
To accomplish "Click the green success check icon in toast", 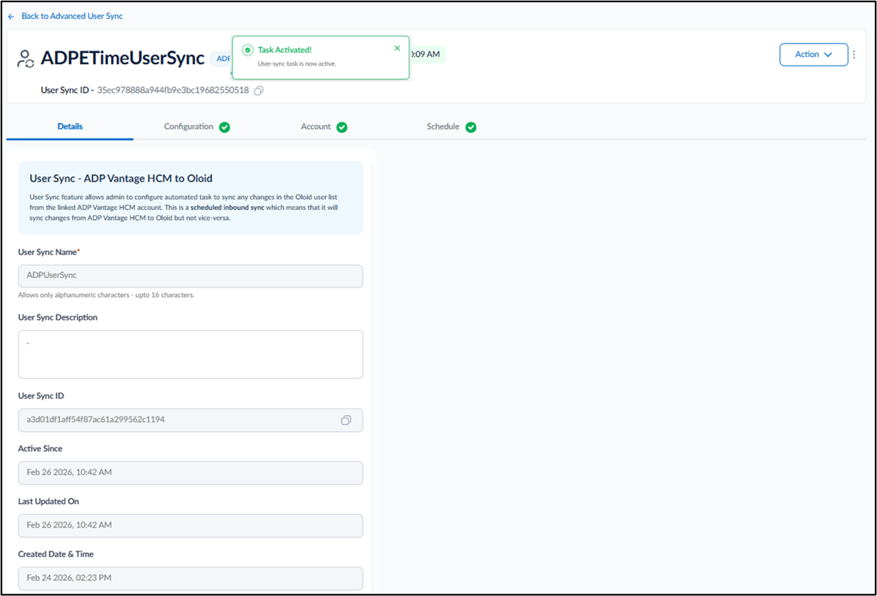I will 247,50.
